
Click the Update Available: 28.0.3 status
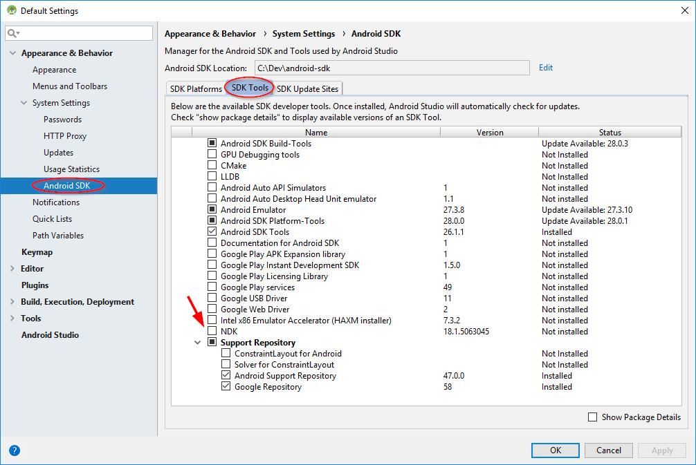click(x=585, y=143)
